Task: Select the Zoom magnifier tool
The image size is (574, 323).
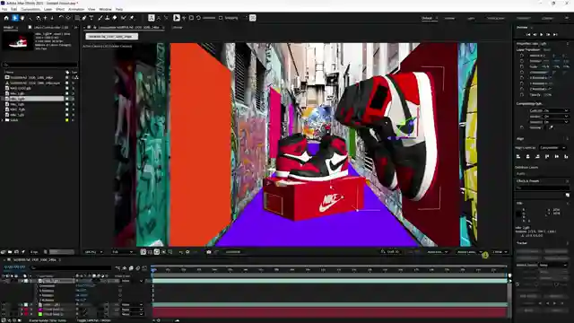Action: 30,18
